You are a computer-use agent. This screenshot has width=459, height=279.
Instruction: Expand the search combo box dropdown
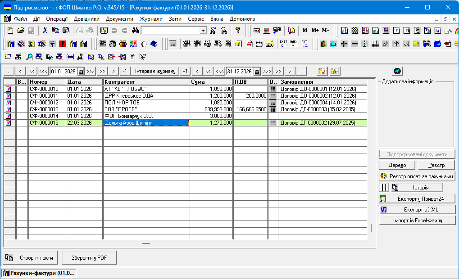coord(203,31)
